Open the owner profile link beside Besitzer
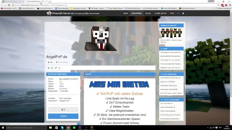 point(63,88)
